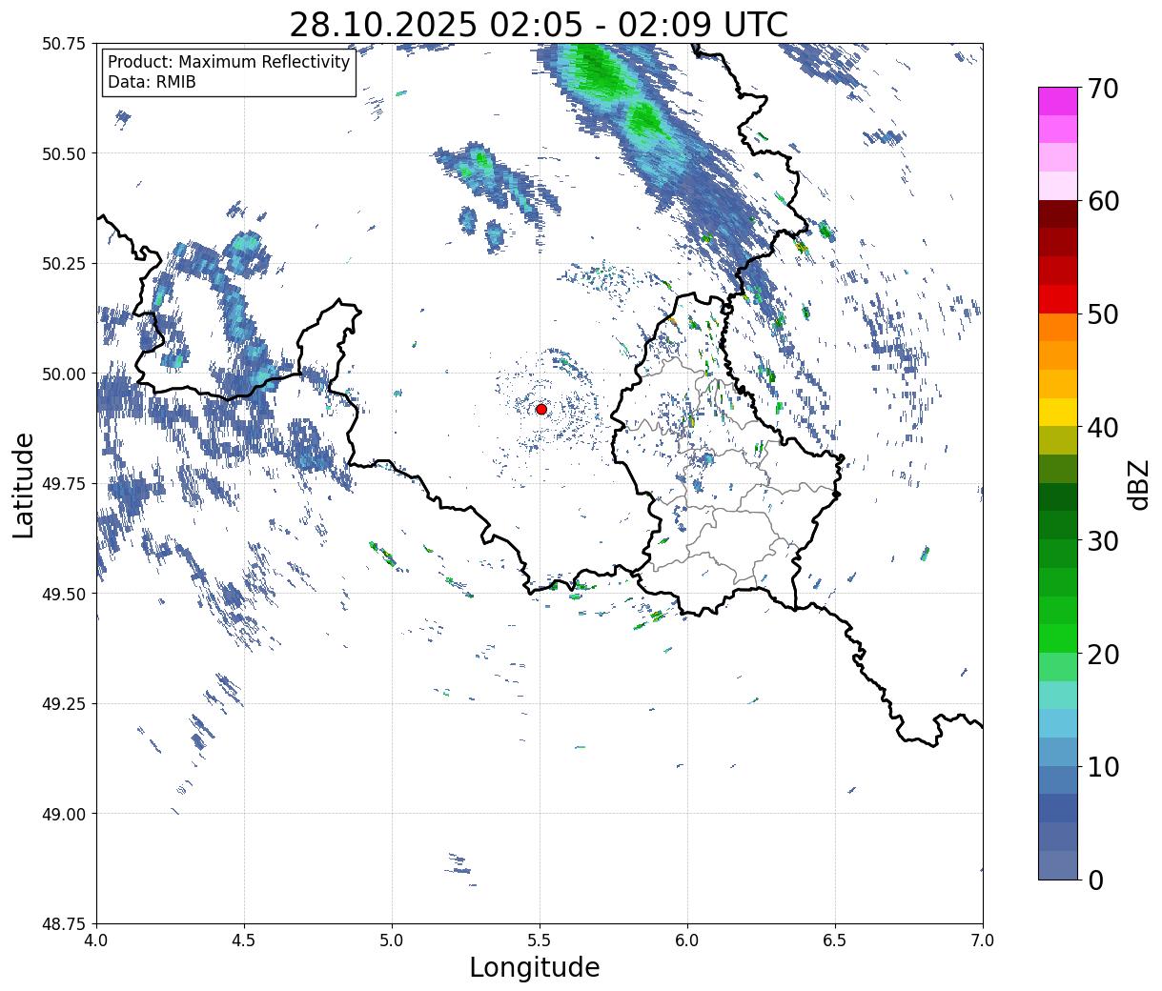Click the colorbar tick label 70
Screen dimensions: 1162x991
[x=1103, y=88]
